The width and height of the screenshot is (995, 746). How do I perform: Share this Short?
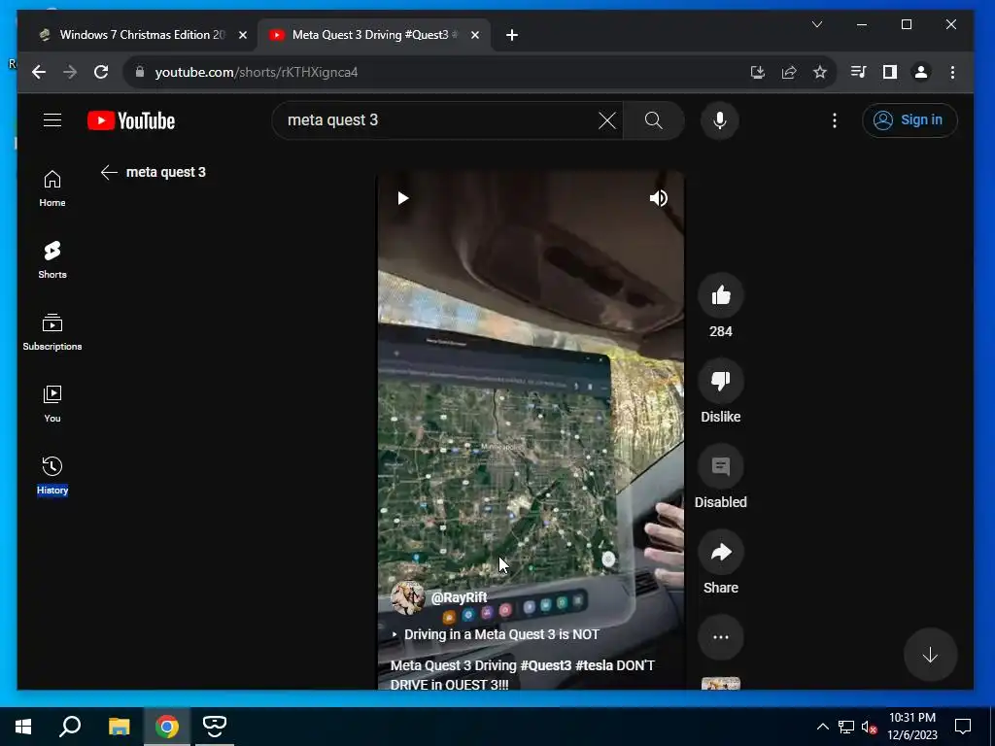(x=720, y=552)
